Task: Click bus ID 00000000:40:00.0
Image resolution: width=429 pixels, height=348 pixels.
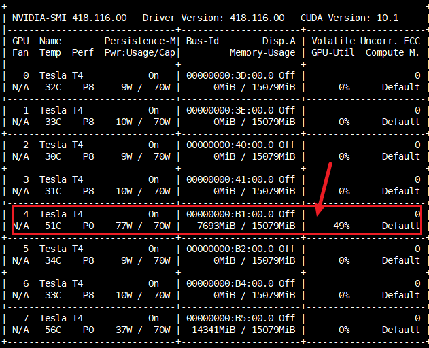Action: pos(230,145)
